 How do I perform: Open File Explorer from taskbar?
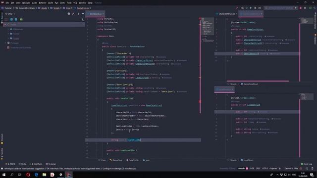click(x=44, y=175)
